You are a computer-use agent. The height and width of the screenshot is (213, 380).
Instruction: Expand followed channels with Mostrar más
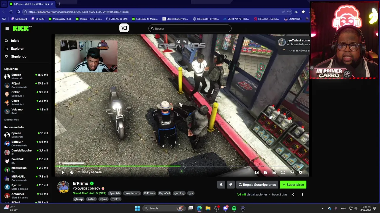pyautogui.click(x=12, y=120)
